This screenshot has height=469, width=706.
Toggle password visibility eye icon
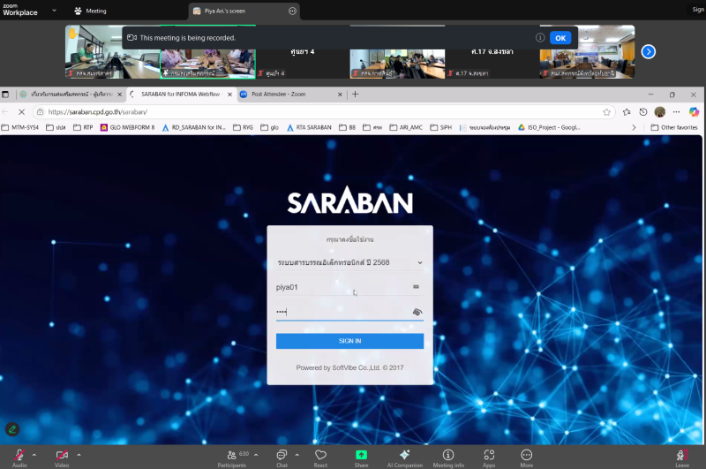coord(417,312)
